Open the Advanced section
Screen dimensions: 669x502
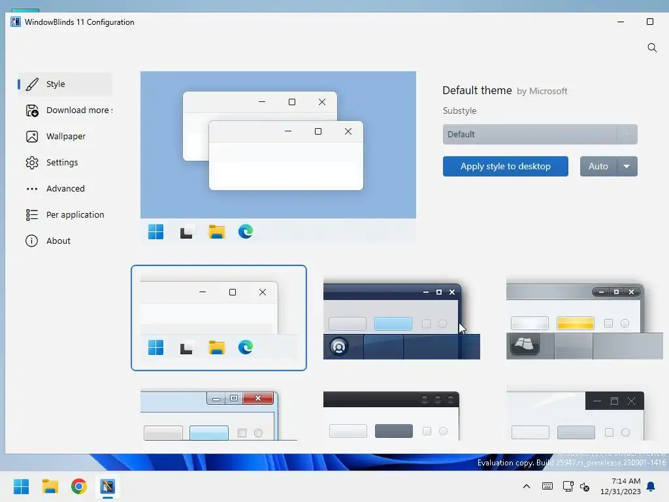pos(65,188)
